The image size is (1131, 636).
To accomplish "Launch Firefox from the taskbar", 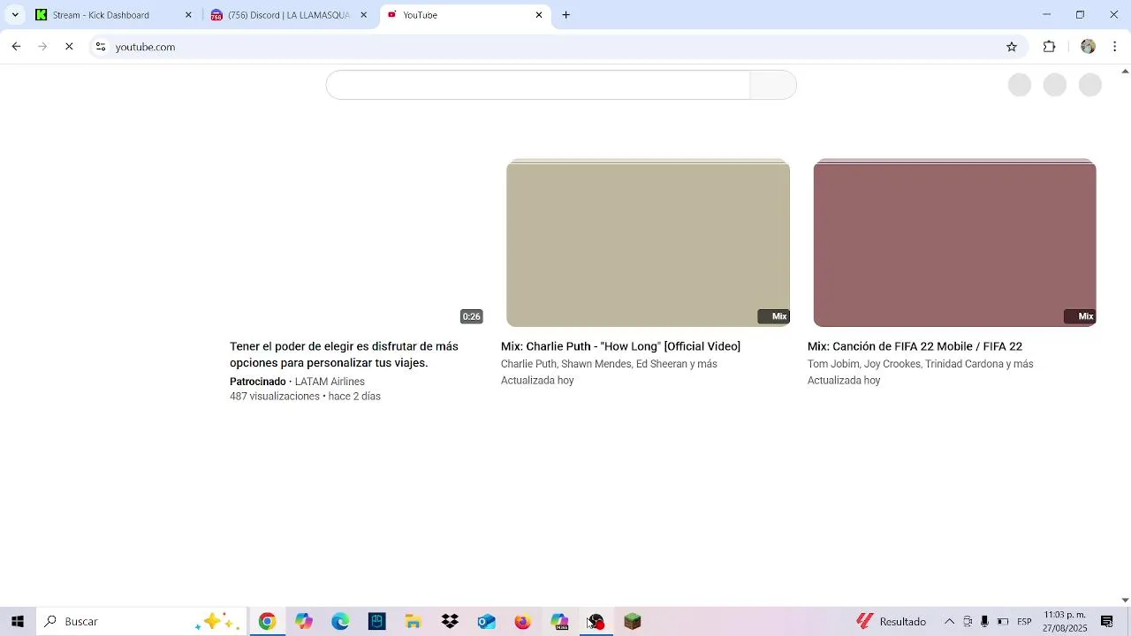I will 523,622.
